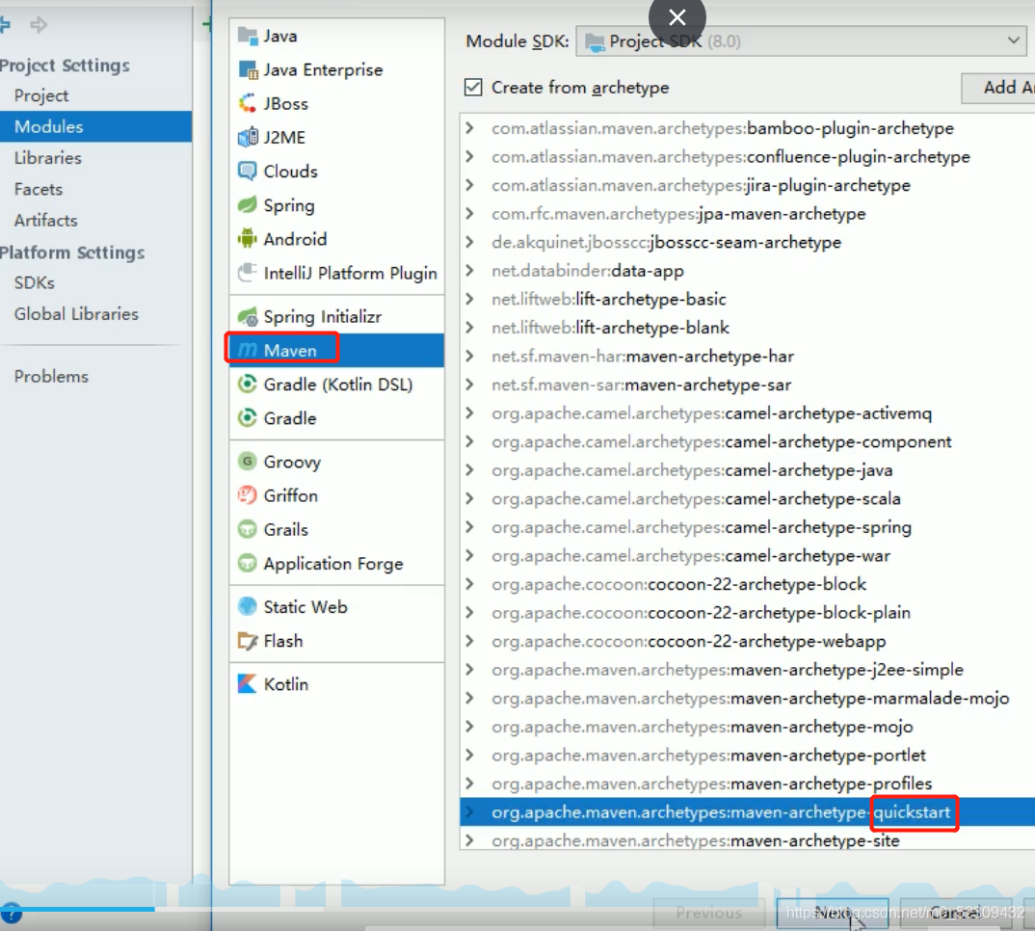
Task: Click the Android robot icon
Action: click(248, 239)
